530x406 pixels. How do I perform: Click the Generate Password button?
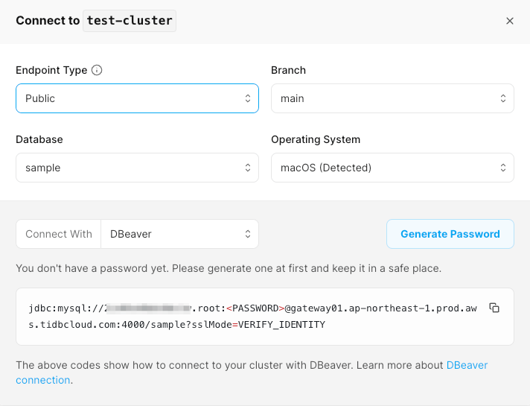pos(450,234)
